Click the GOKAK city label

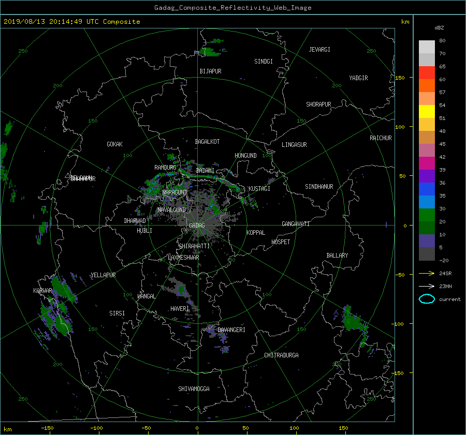(x=114, y=144)
